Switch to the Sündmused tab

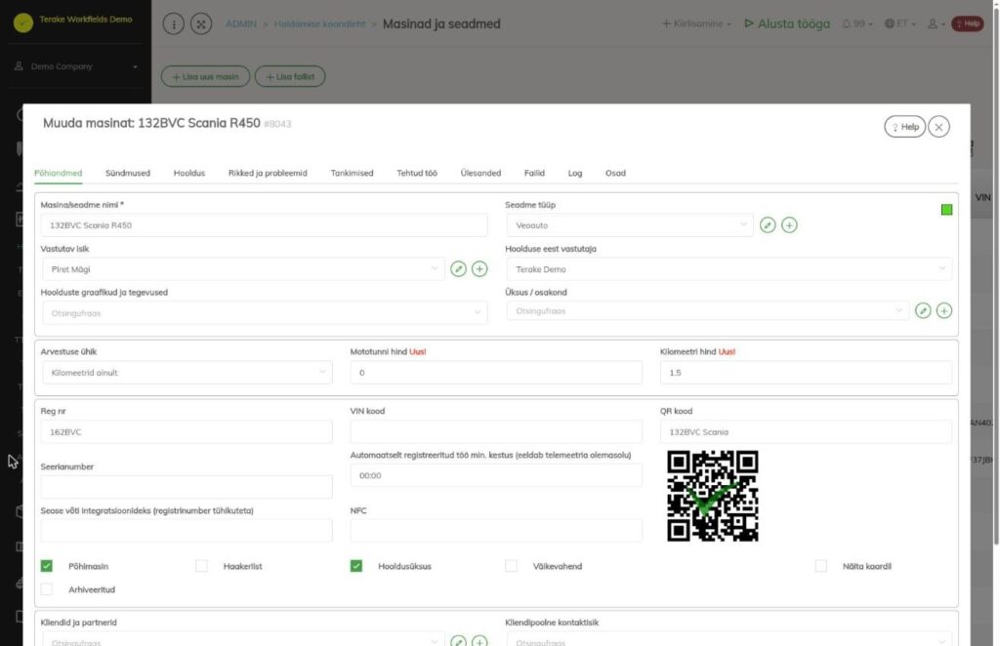tap(128, 173)
